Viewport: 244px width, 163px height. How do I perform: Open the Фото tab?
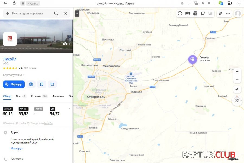coord(21,96)
